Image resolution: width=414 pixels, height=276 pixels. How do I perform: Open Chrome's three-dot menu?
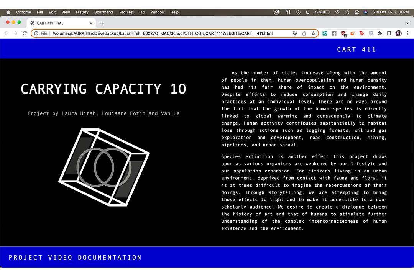pyautogui.click(x=407, y=33)
